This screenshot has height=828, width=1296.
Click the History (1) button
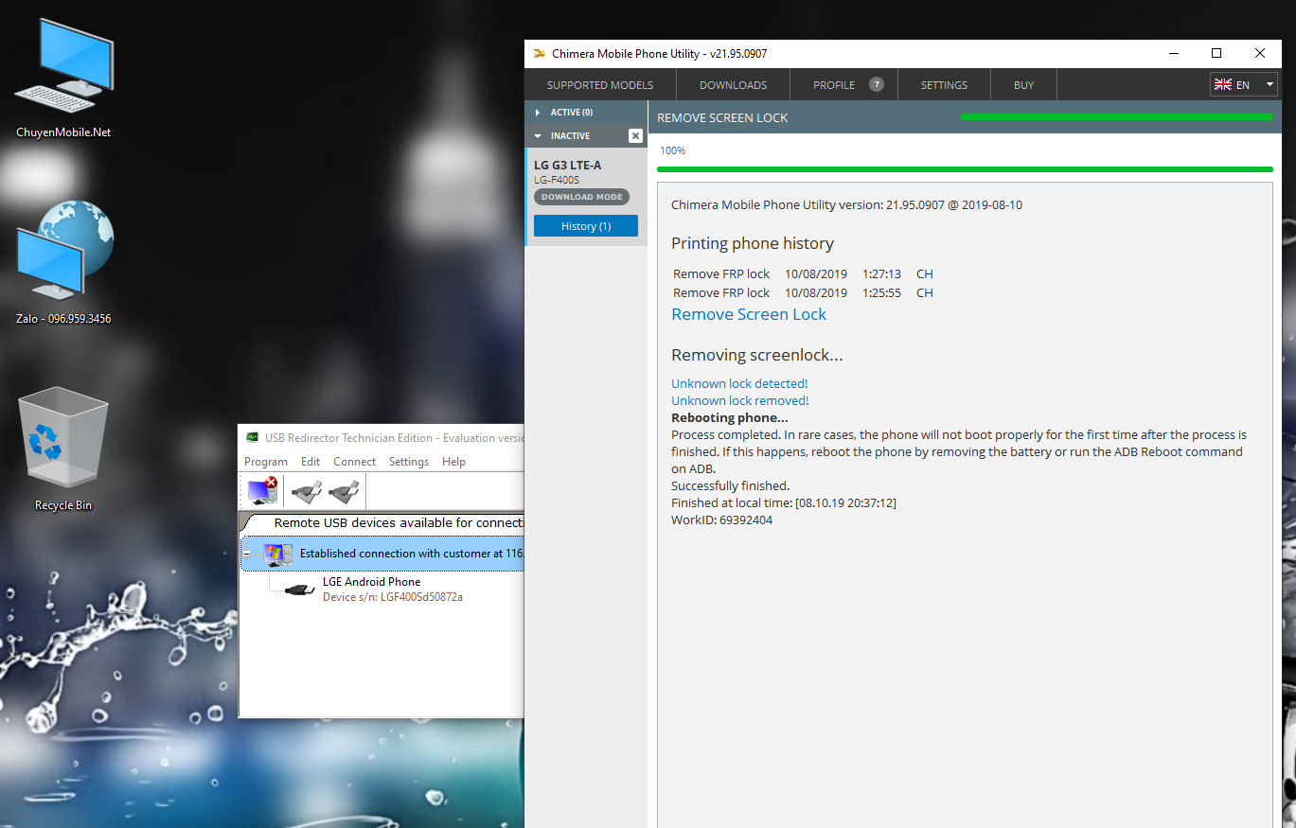click(586, 226)
